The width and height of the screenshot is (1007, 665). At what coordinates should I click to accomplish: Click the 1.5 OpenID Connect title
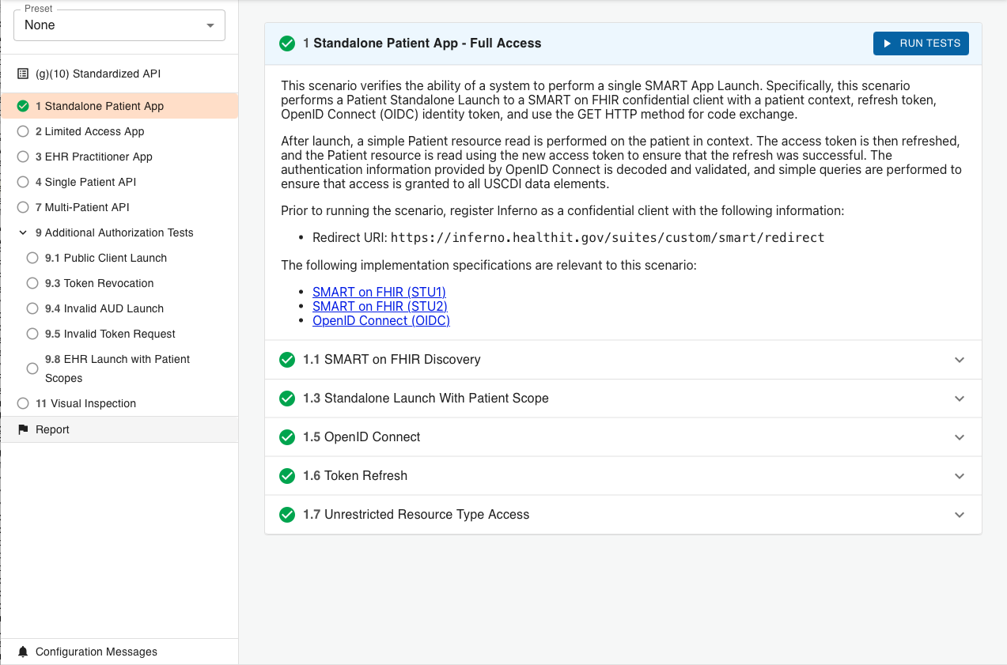[362, 437]
